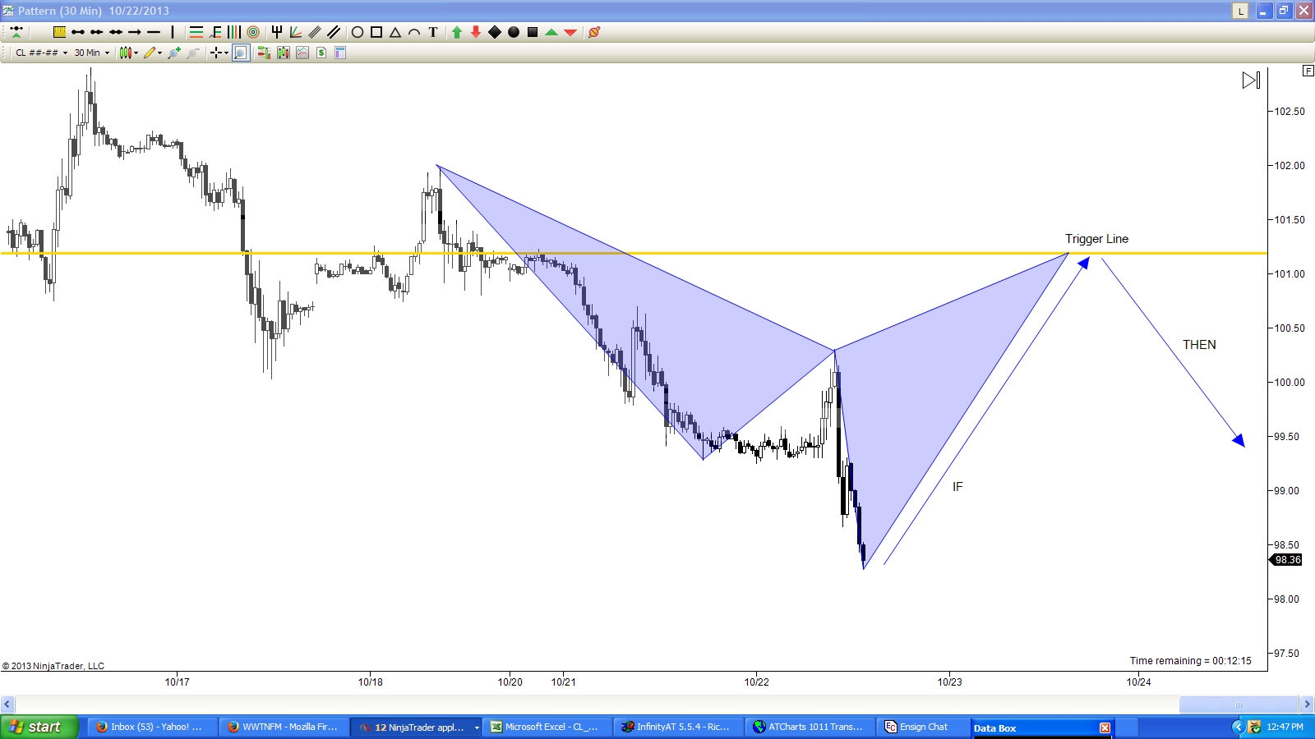The height and width of the screenshot is (739, 1315).
Task: Select the Fibonacci circle tool
Action: (253, 32)
